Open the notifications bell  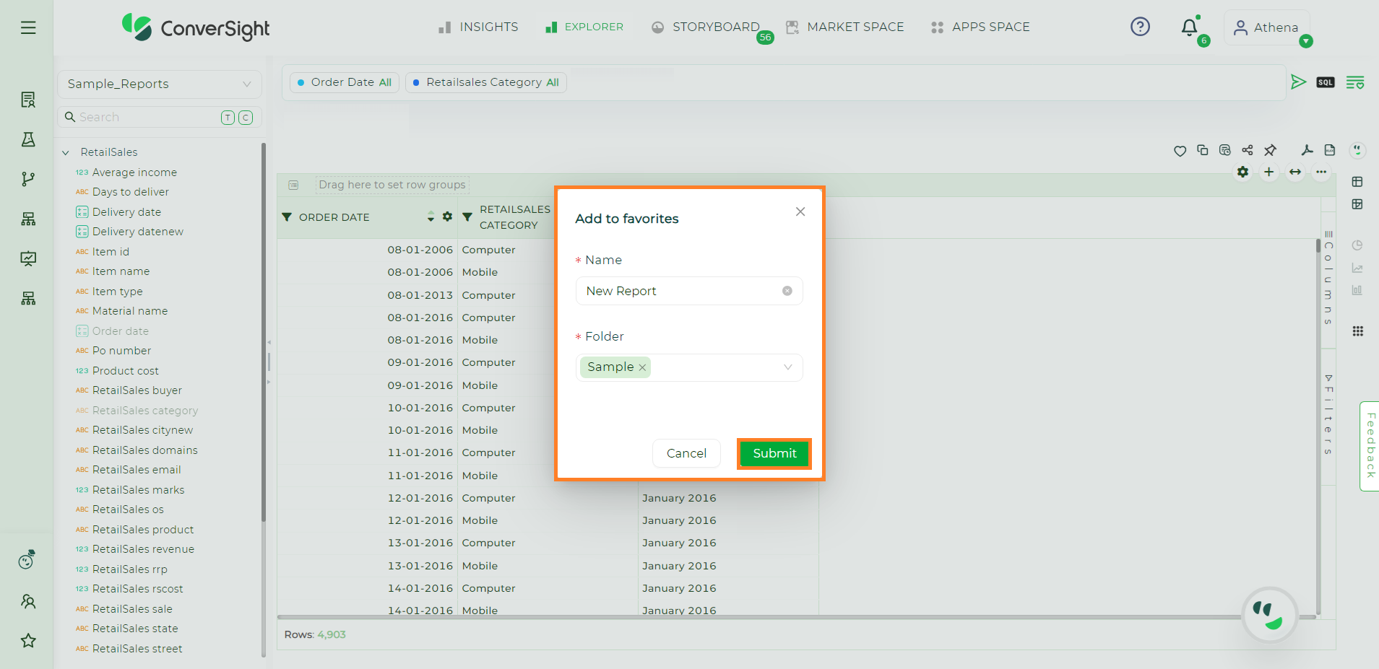coord(1189,27)
